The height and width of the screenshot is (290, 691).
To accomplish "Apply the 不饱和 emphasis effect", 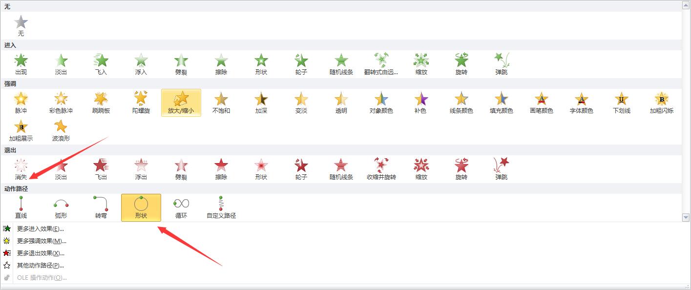I will [221, 103].
